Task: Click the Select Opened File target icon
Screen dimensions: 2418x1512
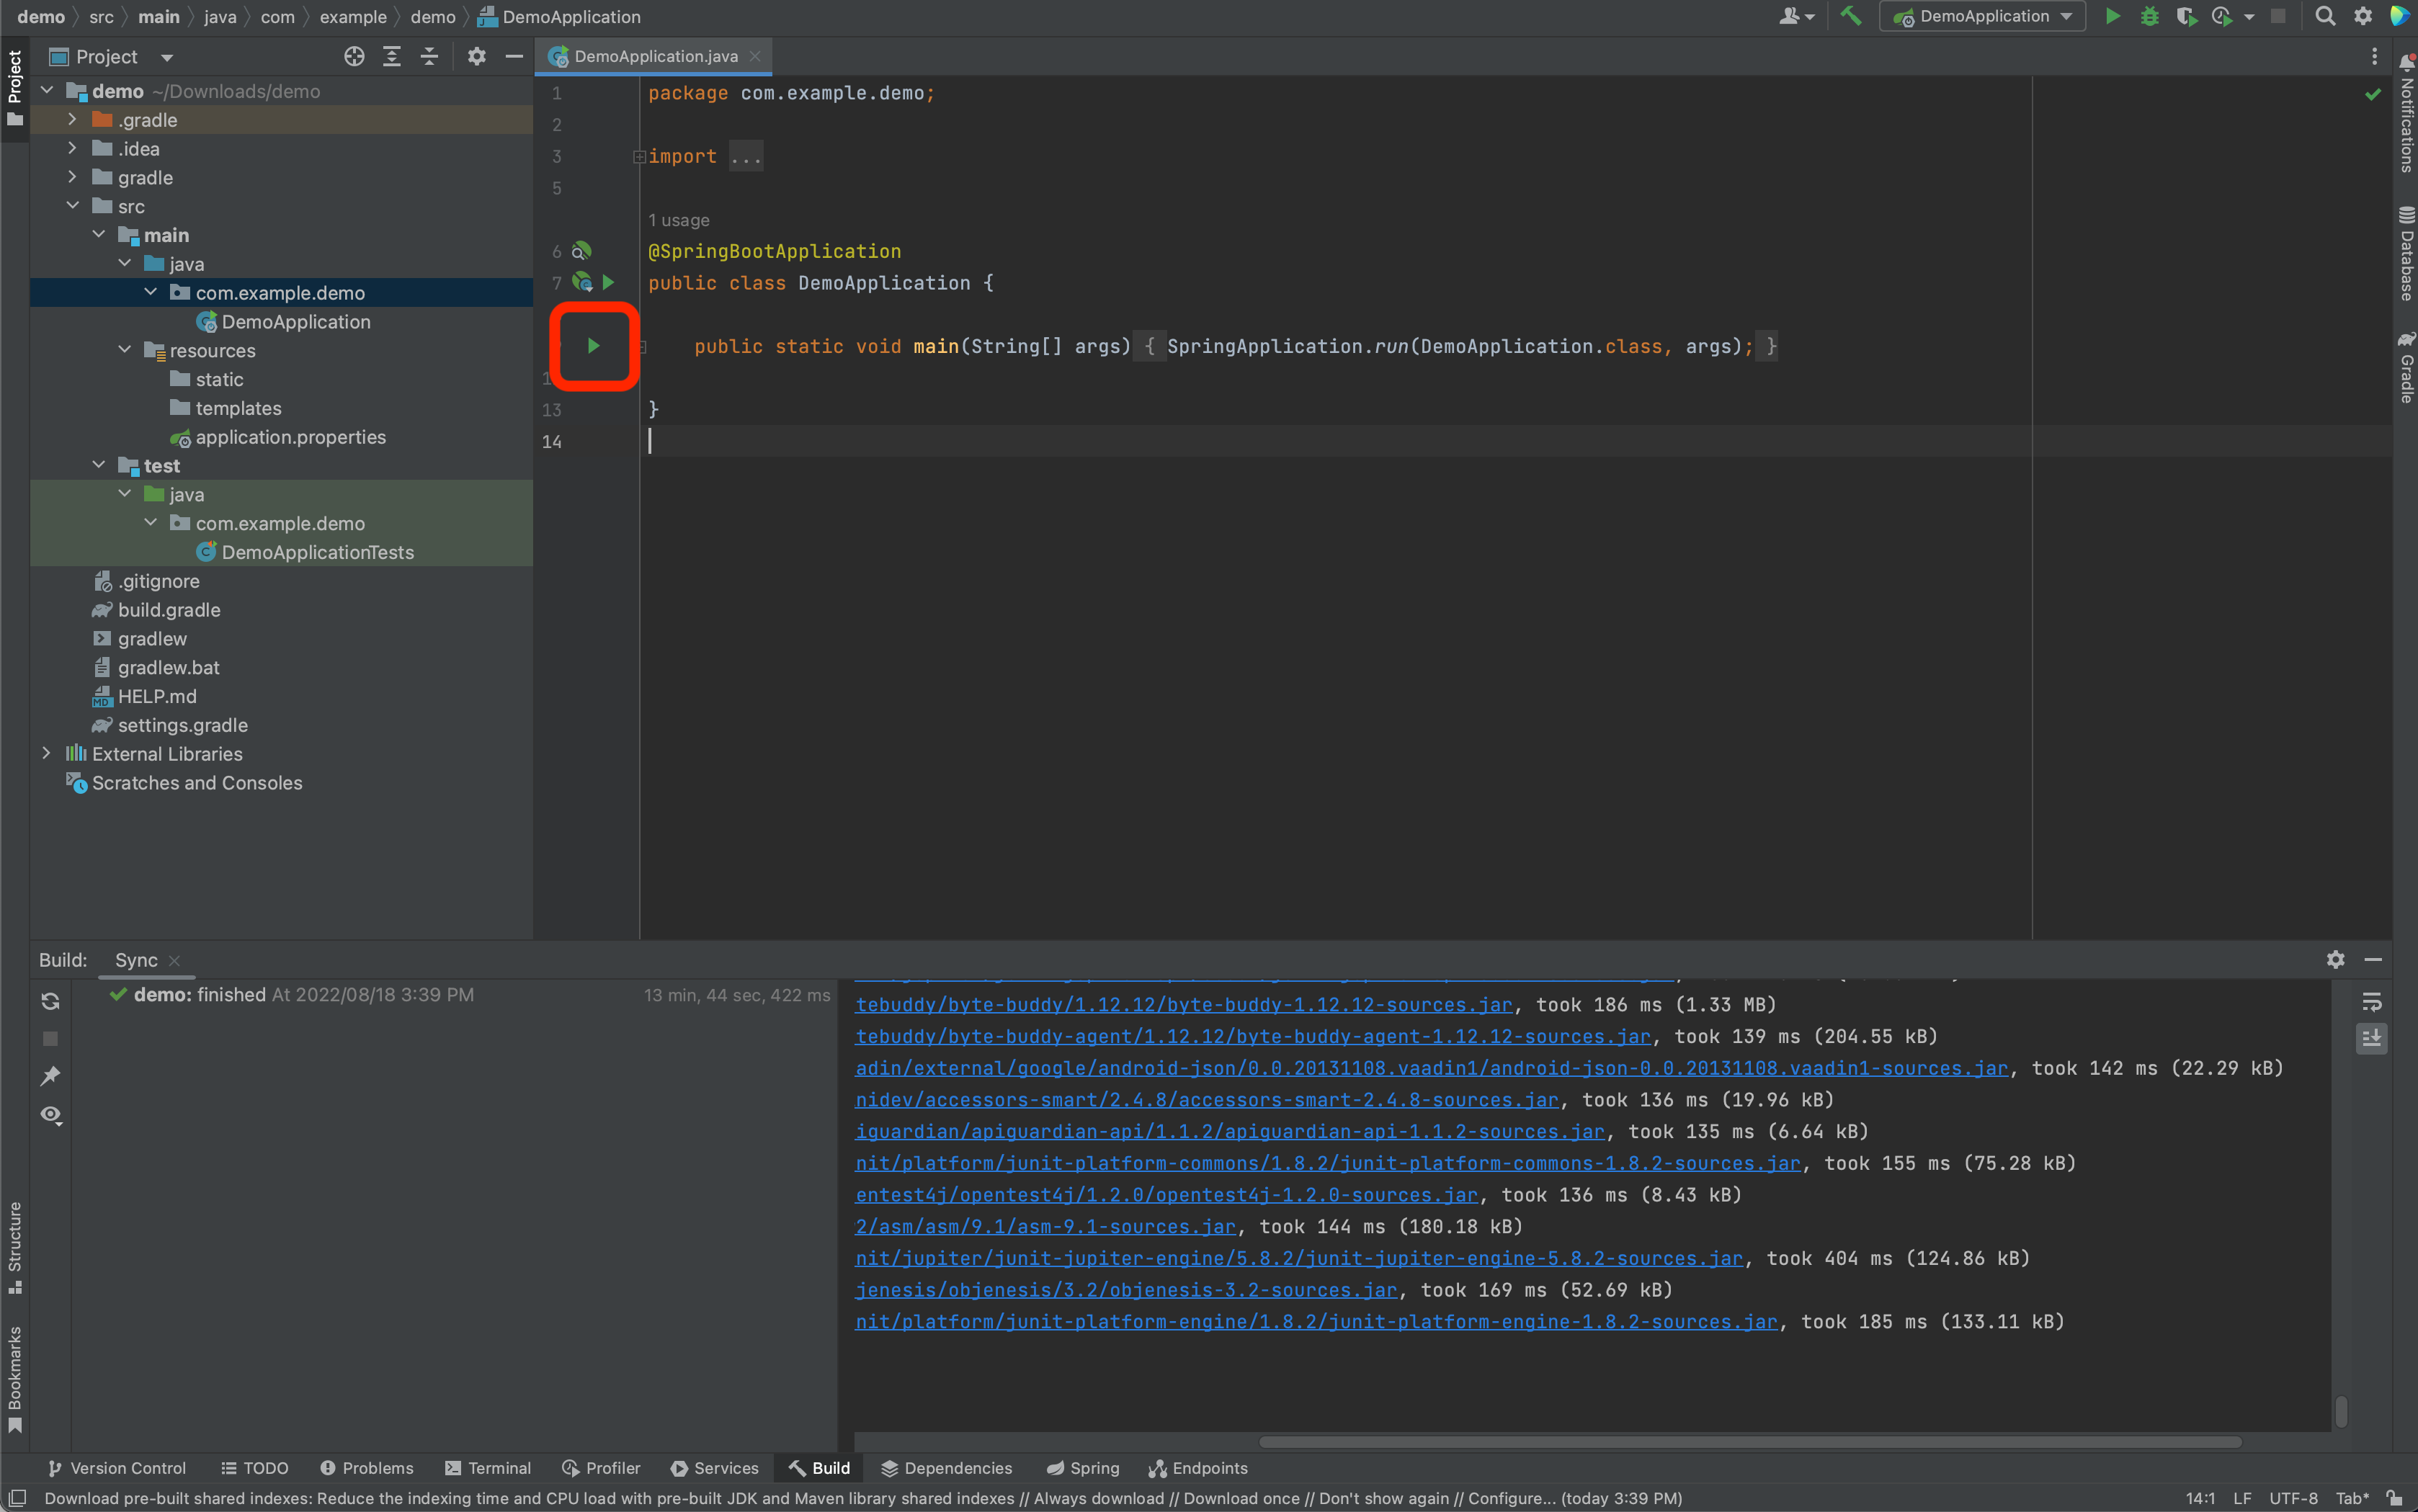Action: 354,57
